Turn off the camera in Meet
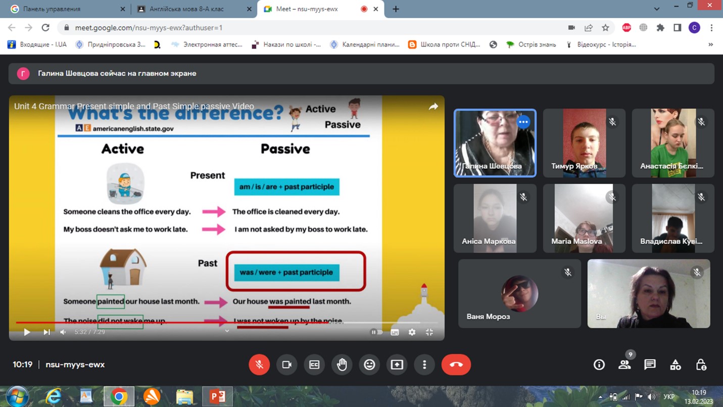Image resolution: width=723 pixels, height=407 pixels. (x=287, y=365)
